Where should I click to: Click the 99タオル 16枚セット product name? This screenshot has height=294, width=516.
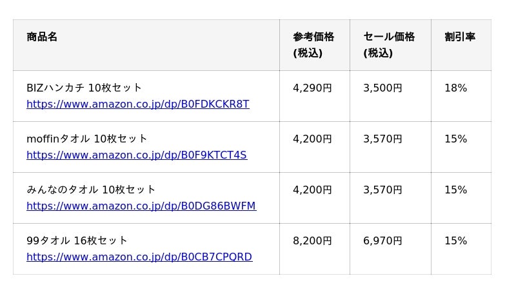77,240
